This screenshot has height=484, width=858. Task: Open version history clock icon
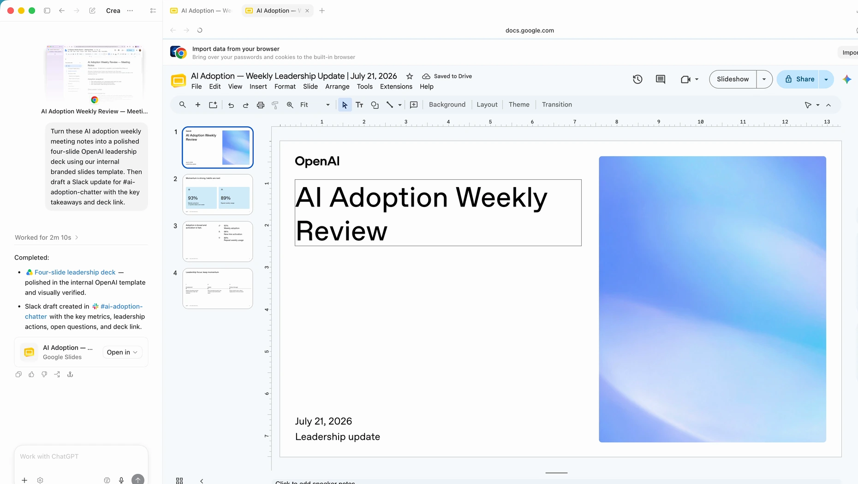pos(638,79)
